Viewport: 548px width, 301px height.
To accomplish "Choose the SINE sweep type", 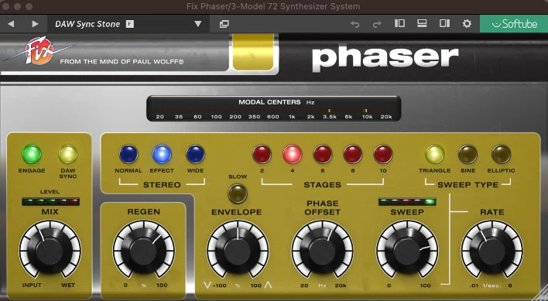I will (x=468, y=154).
